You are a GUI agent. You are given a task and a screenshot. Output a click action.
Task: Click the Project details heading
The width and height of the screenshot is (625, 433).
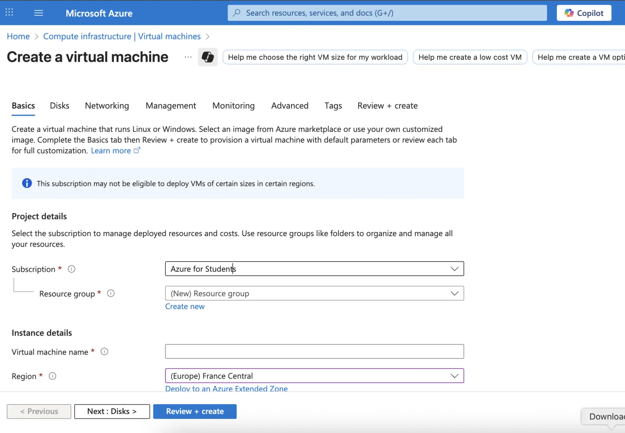pos(39,216)
